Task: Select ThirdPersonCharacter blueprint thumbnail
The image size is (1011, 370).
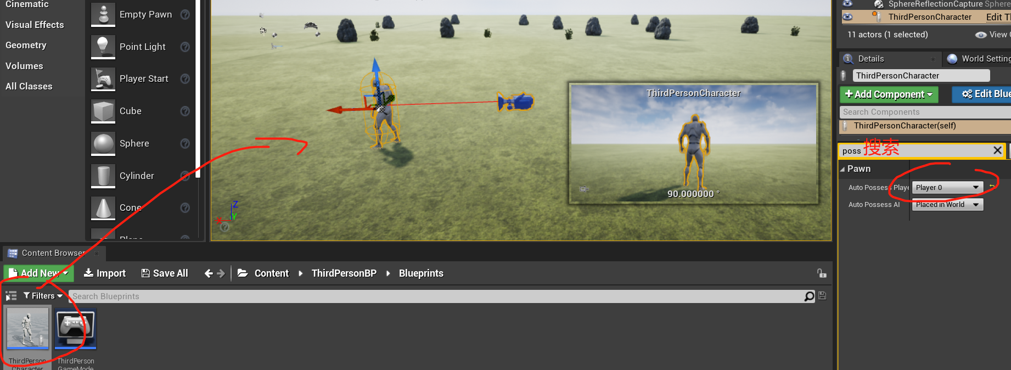Action: click(27, 328)
